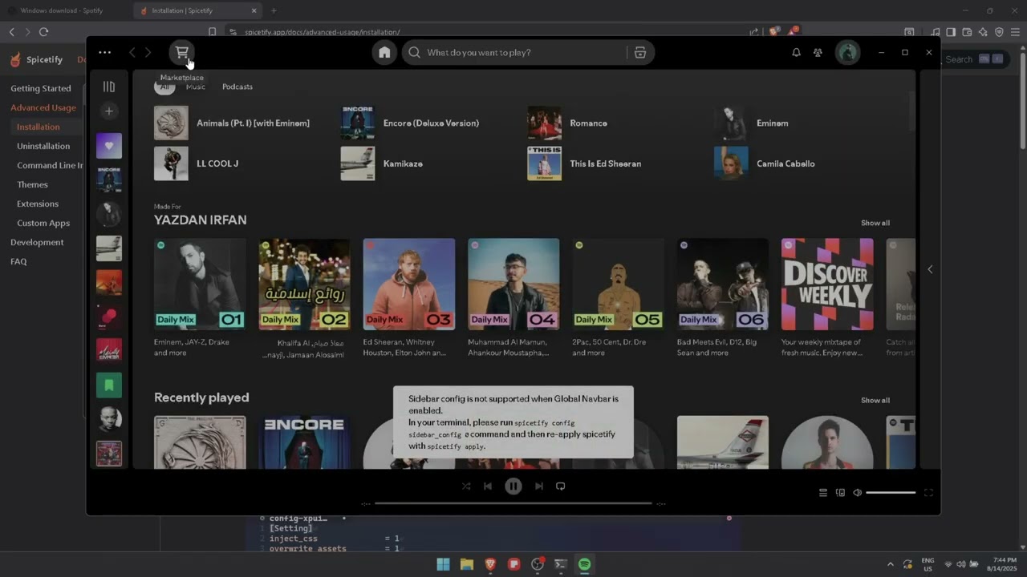The height and width of the screenshot is (577, 1027).
Task: Open the three-dot menu in Spotify
Action: 105,53
